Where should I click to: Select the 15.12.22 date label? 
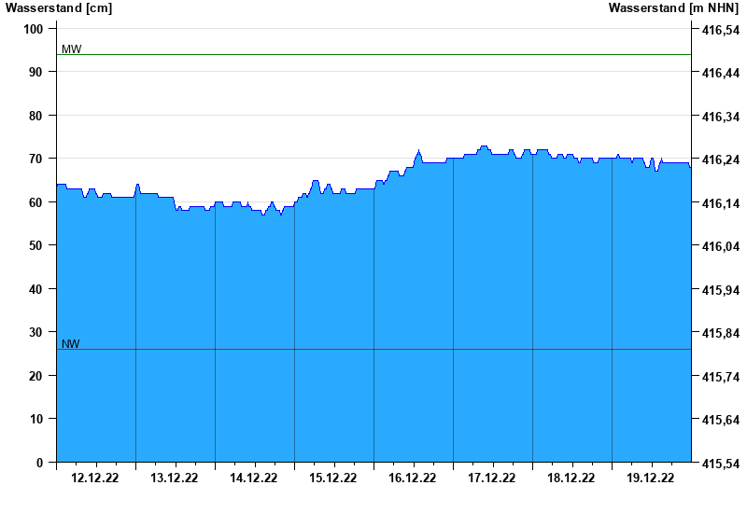coord(333,478)
